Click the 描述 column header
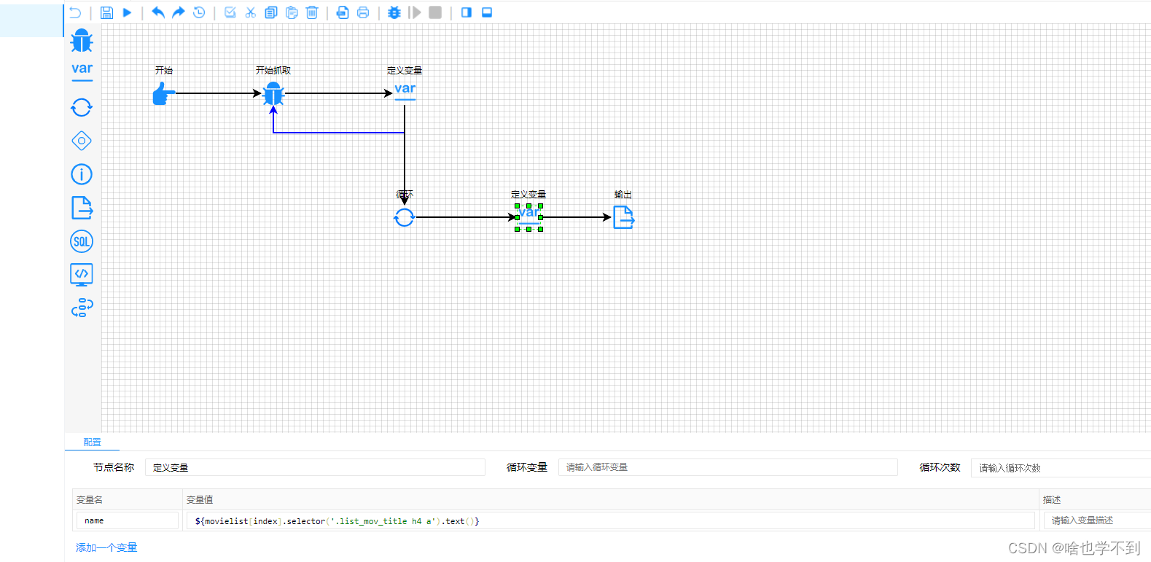Image resolution: width=1151 pixels, height=562 pixels. click(x=1052, y=500)
